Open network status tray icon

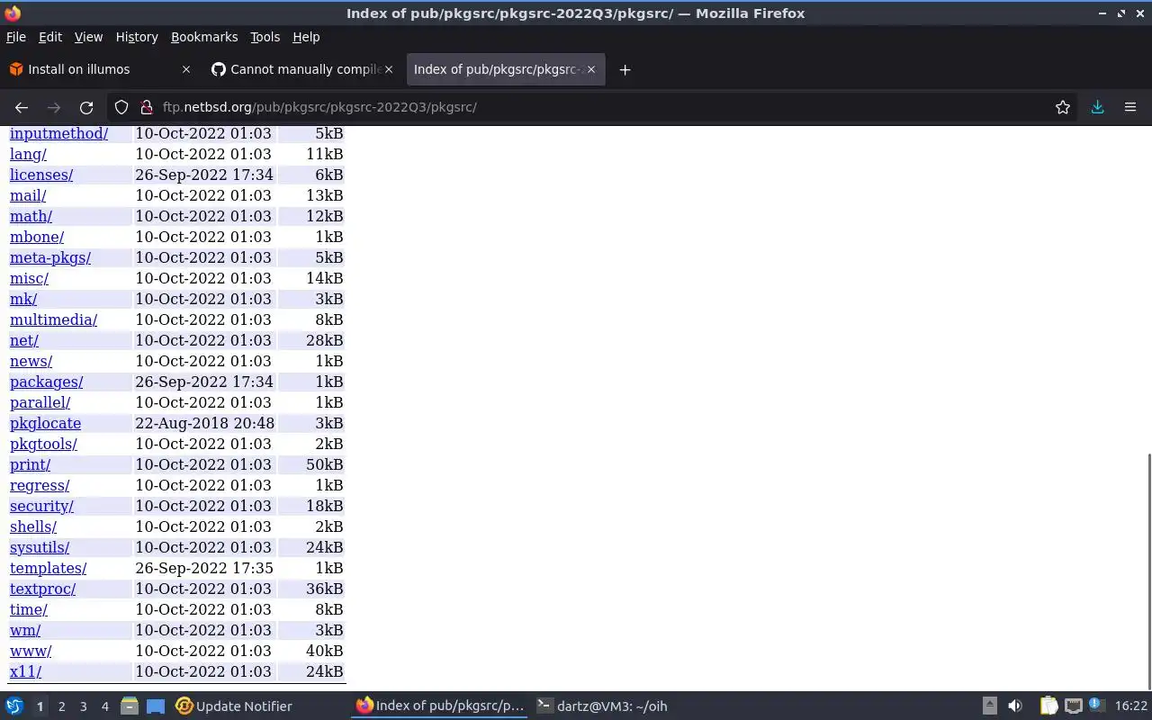pos(1073,706)
